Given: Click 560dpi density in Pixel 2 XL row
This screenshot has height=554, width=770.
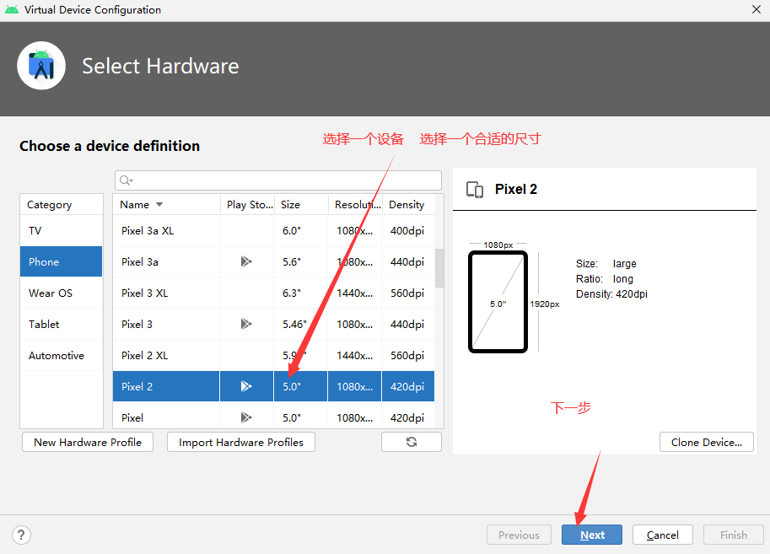Looking at the screenshot, I should pos(407,356).
